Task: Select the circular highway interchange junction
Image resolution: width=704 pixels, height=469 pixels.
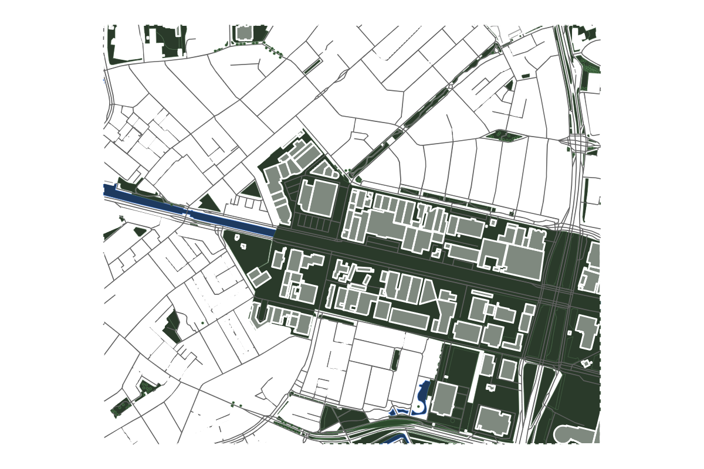Action: (x=579, y=143)
